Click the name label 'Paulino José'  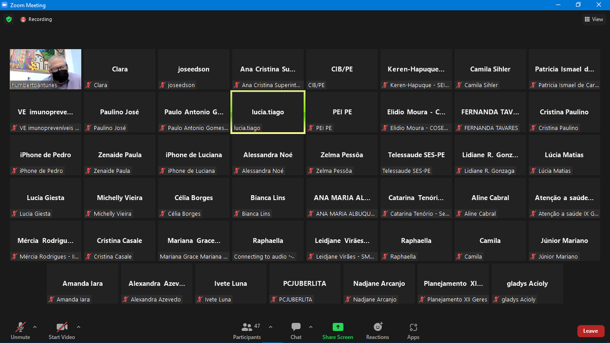tap(110, 128)
